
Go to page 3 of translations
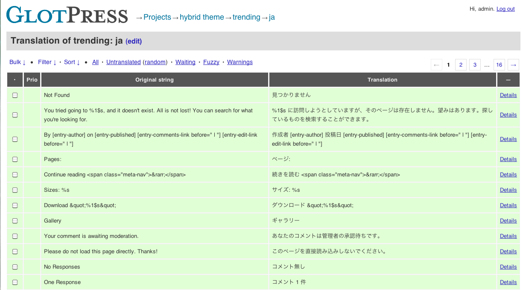point(475,65)
